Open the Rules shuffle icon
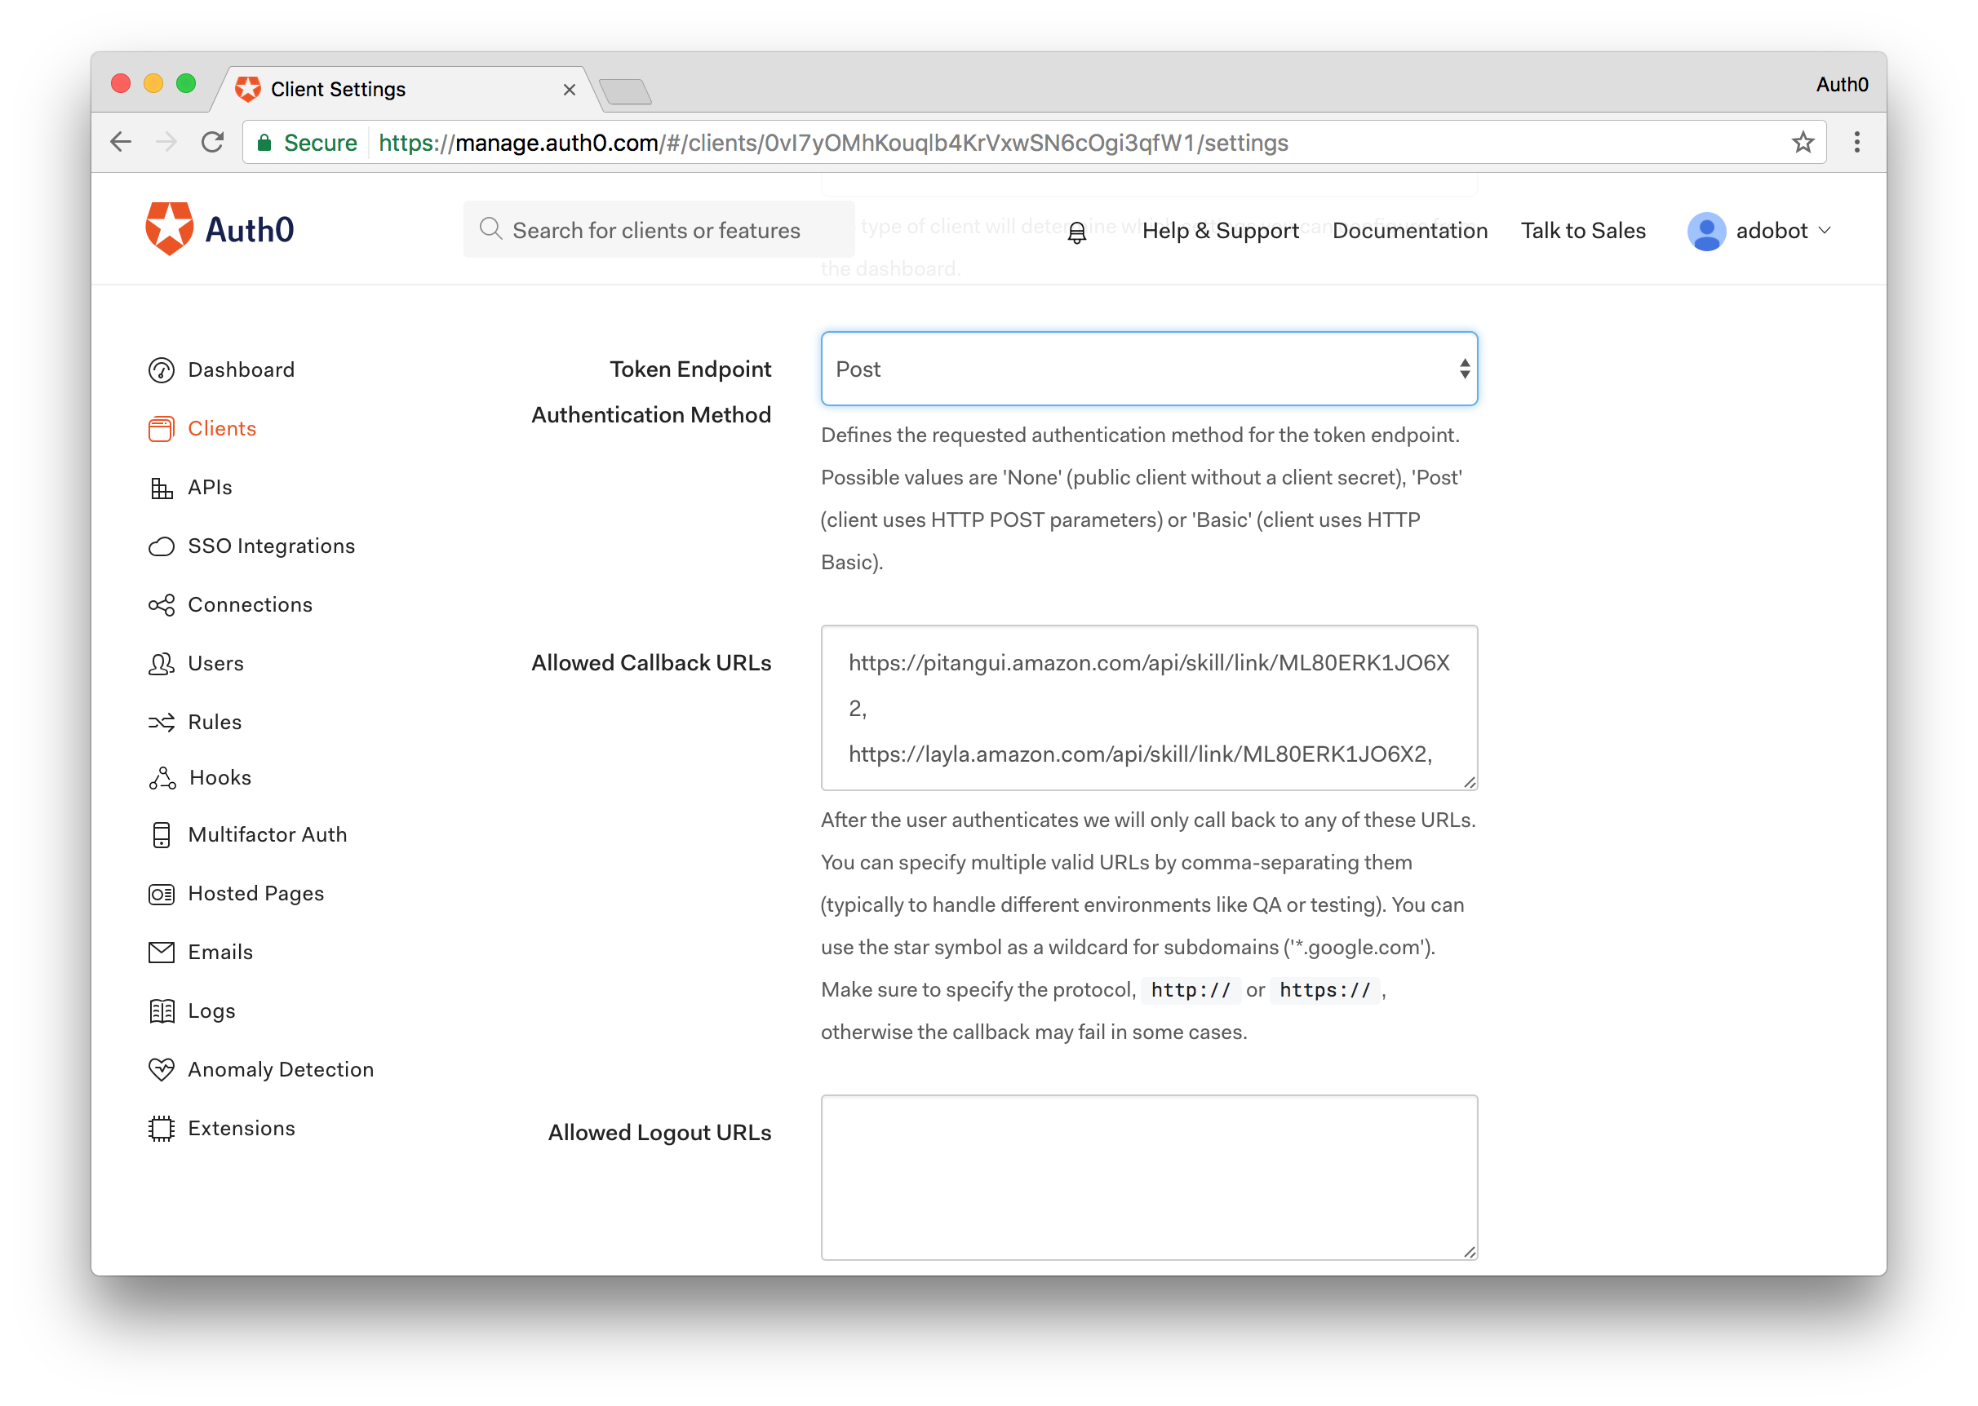 (x=161, y=722)
